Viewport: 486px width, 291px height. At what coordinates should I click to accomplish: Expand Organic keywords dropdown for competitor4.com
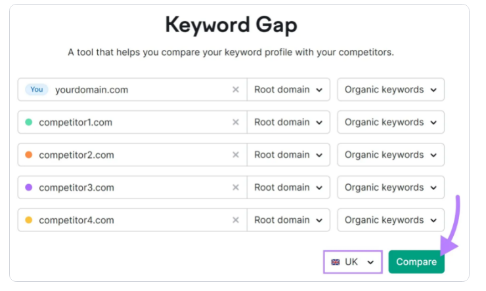click(x=390, y=221)
